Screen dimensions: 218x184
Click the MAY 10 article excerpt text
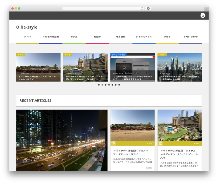179,164
